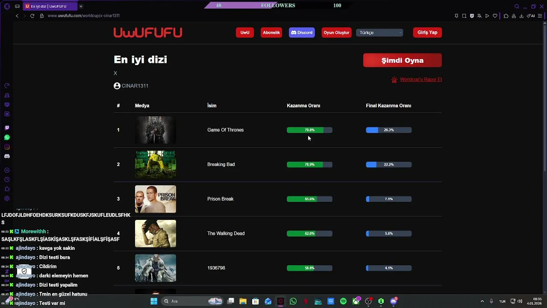This screenshot has height=308, width=547.
Task: Go back to previous page
Action: tap(17, 16)
